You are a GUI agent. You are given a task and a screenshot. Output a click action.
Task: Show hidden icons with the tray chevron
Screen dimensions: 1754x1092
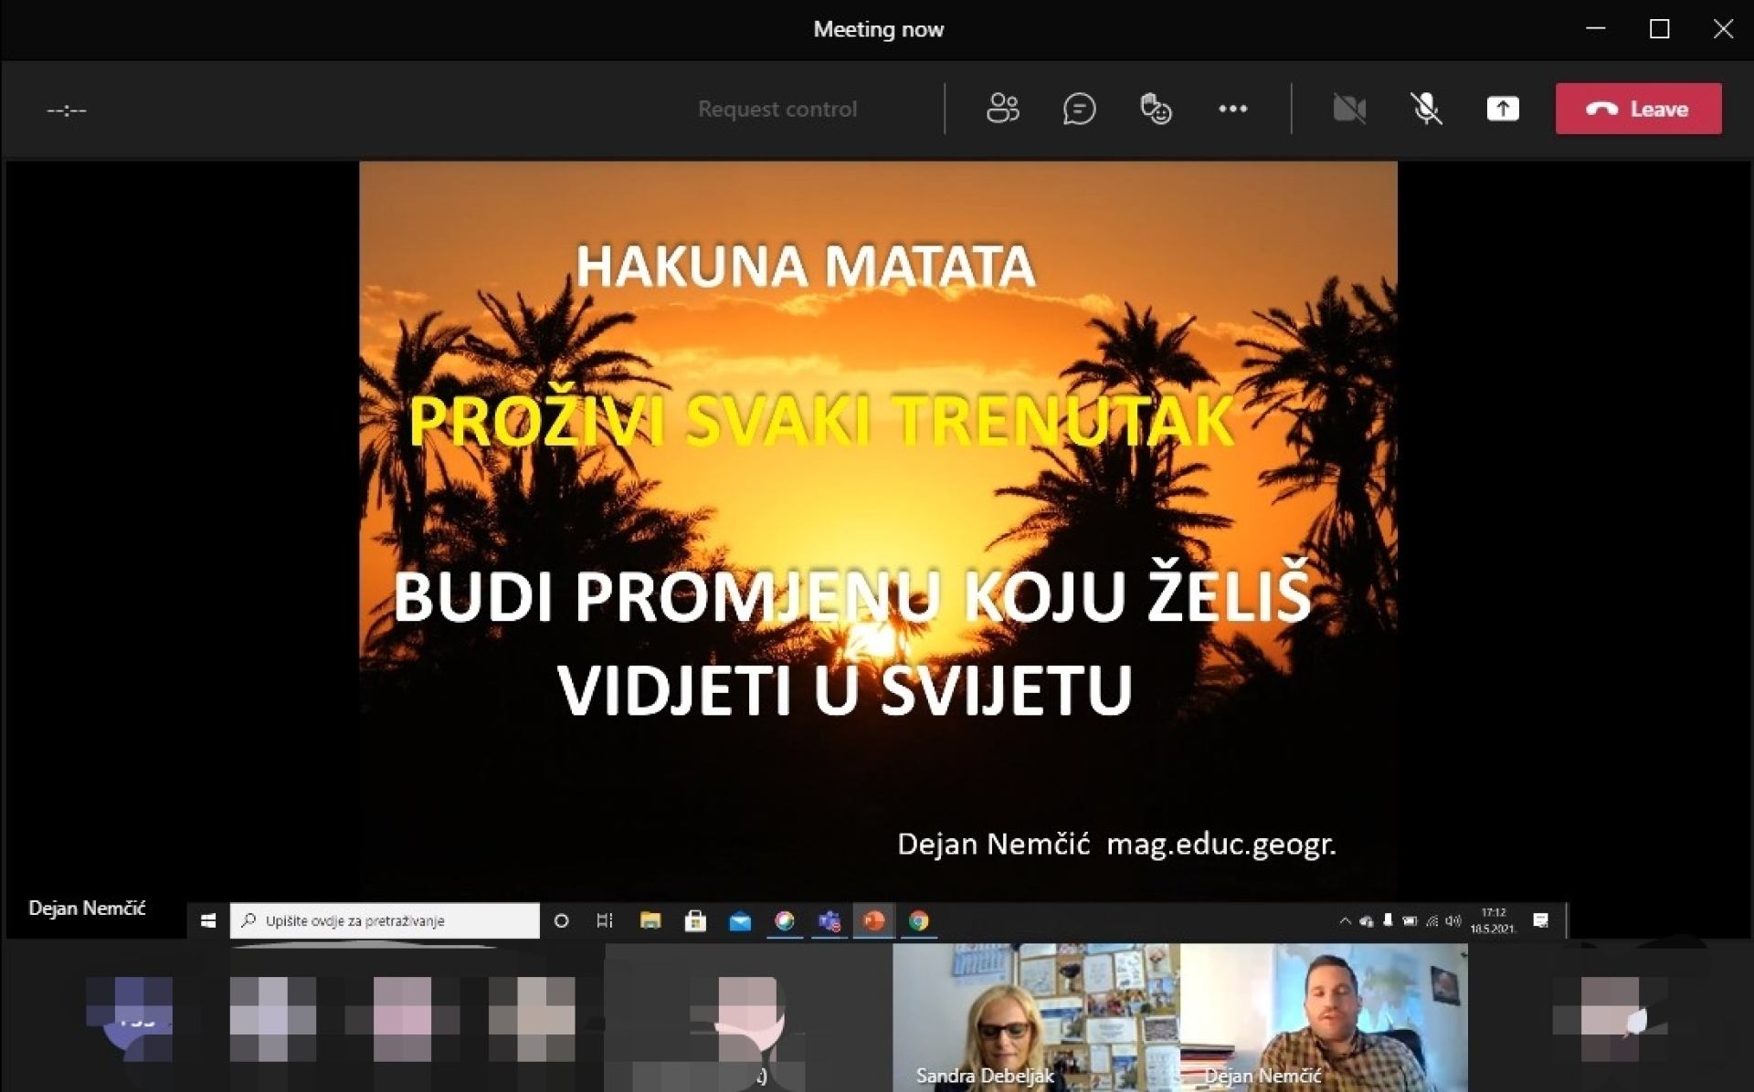click(1345, 921)
